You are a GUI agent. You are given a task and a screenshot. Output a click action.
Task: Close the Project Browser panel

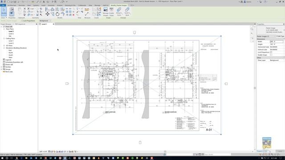click(37, 24)
